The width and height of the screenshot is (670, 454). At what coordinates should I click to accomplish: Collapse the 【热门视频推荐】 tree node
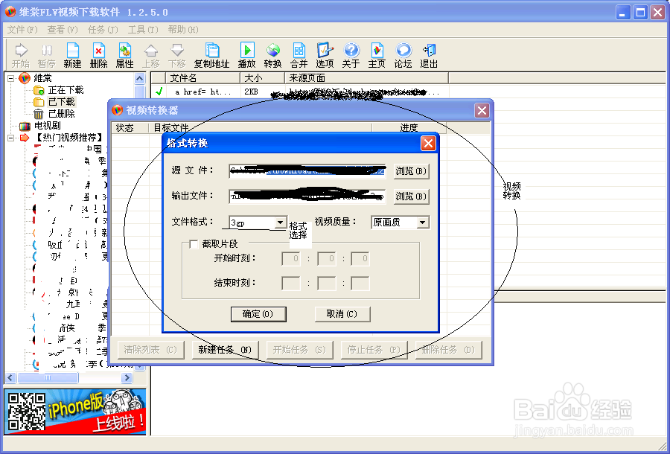[x=10, y=138]
